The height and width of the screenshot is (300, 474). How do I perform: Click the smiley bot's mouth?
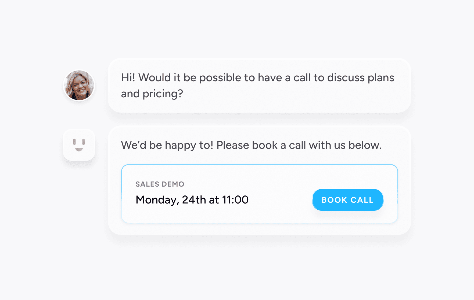pos(79,150)
